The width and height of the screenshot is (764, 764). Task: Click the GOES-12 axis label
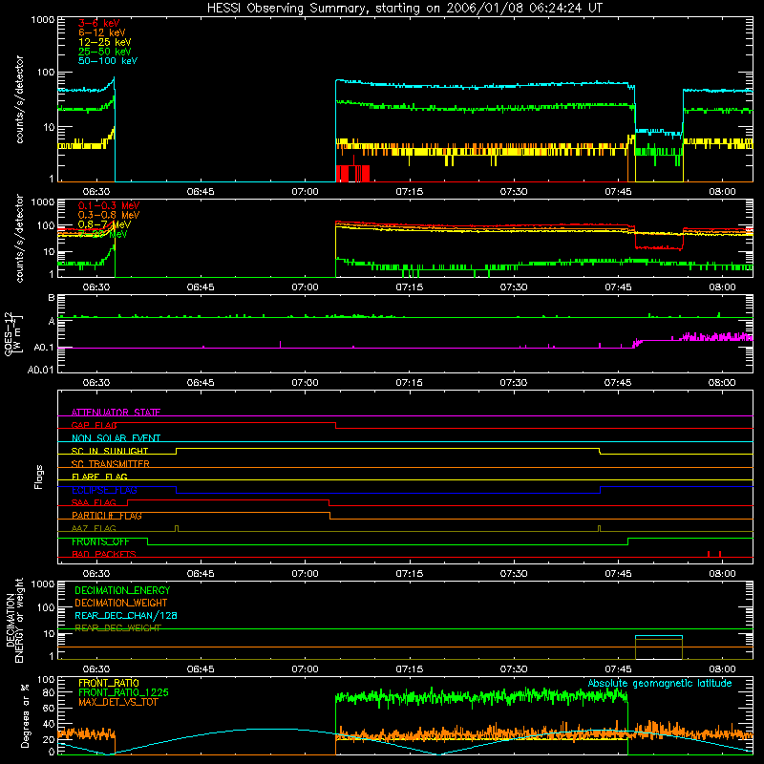point(9,334)
